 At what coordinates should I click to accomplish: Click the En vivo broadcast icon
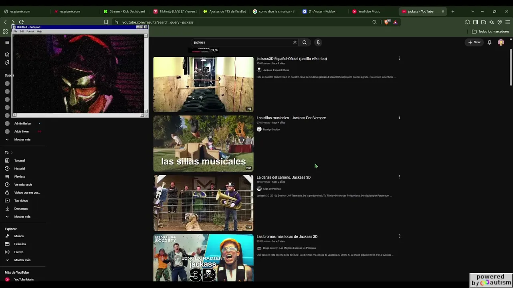(7, 252)
